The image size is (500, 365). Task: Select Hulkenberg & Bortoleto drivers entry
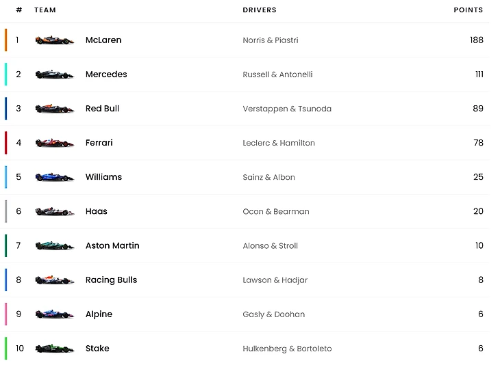287,349
